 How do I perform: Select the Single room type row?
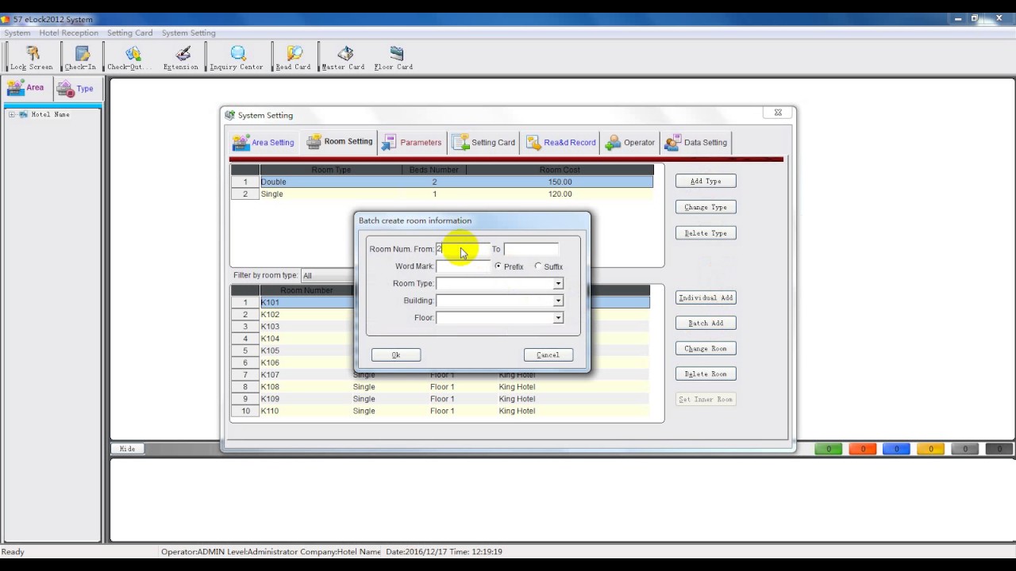(x=442, y=194)
